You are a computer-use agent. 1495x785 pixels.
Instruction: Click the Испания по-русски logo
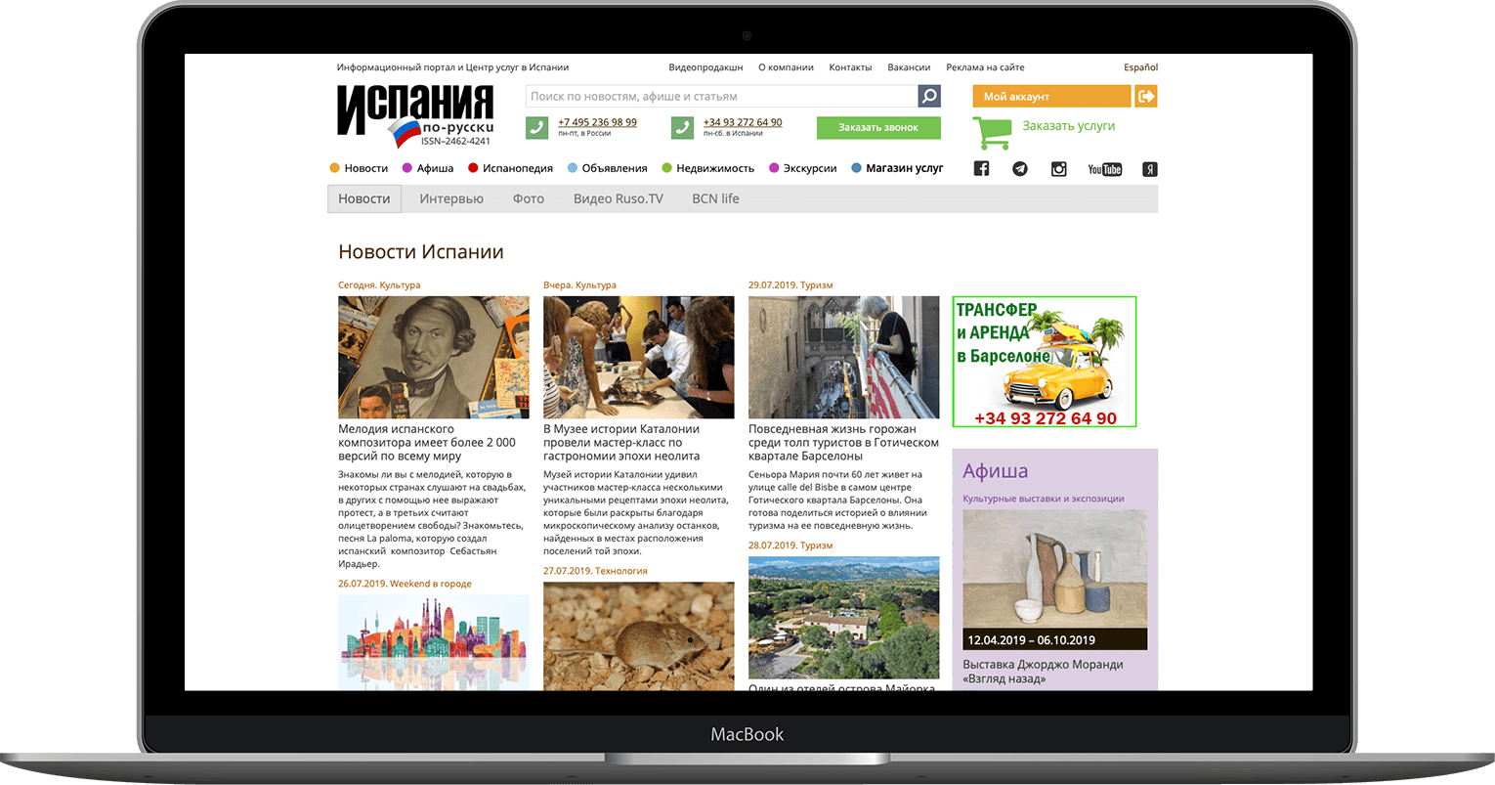tap(415, 115)
